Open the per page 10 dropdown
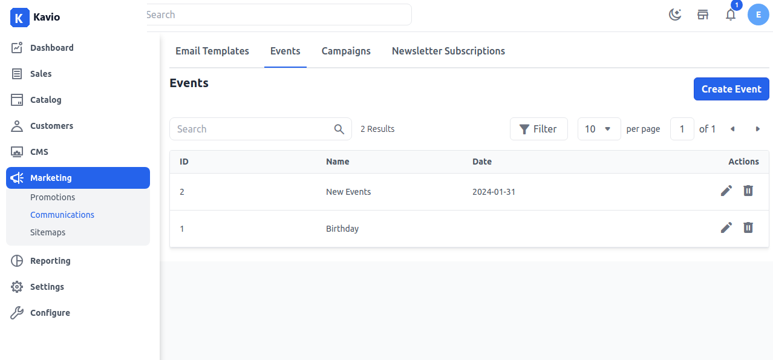The height and width of the screenshot is (360, 773). click(x=599, y=129)
